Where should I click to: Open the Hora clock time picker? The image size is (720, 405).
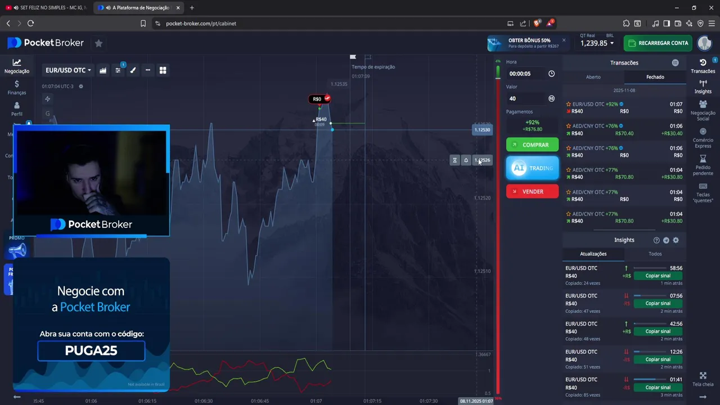(551, 74)
